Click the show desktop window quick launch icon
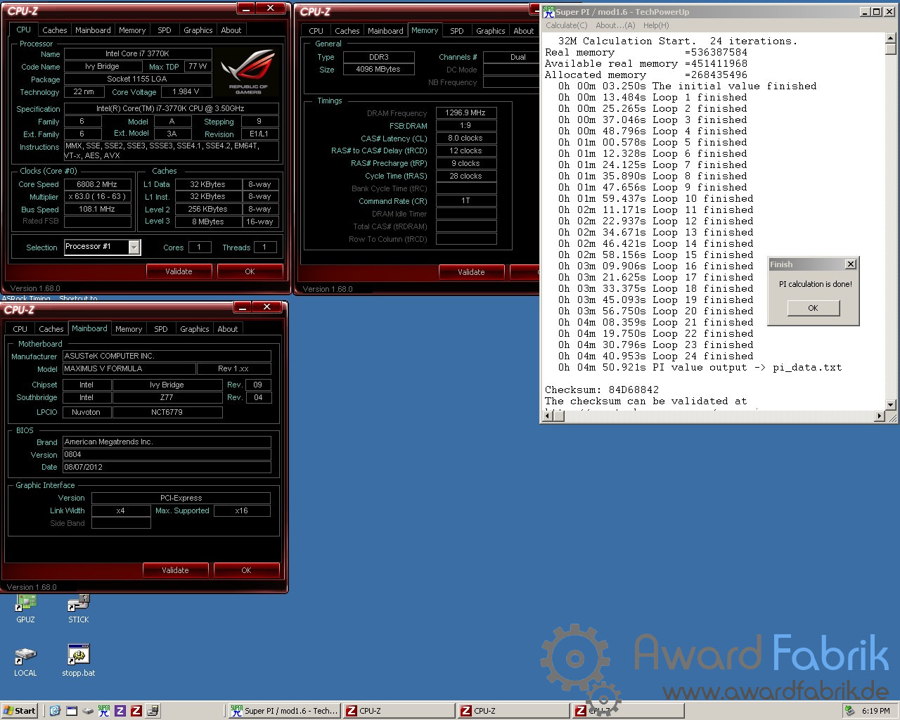 tap(71, 711)
